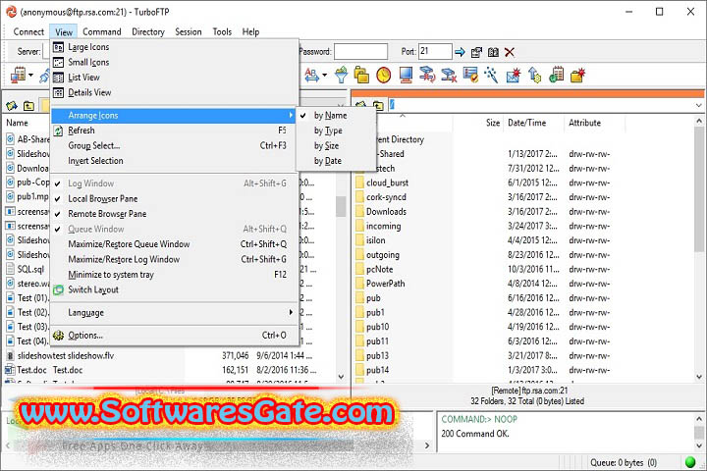Click the calendar and computer toolbar icon
707x471 pixels.
[19, 75]
